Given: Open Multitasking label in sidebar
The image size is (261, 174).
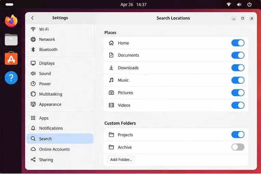Looking at the screenshot, I should tap(50, 94).
